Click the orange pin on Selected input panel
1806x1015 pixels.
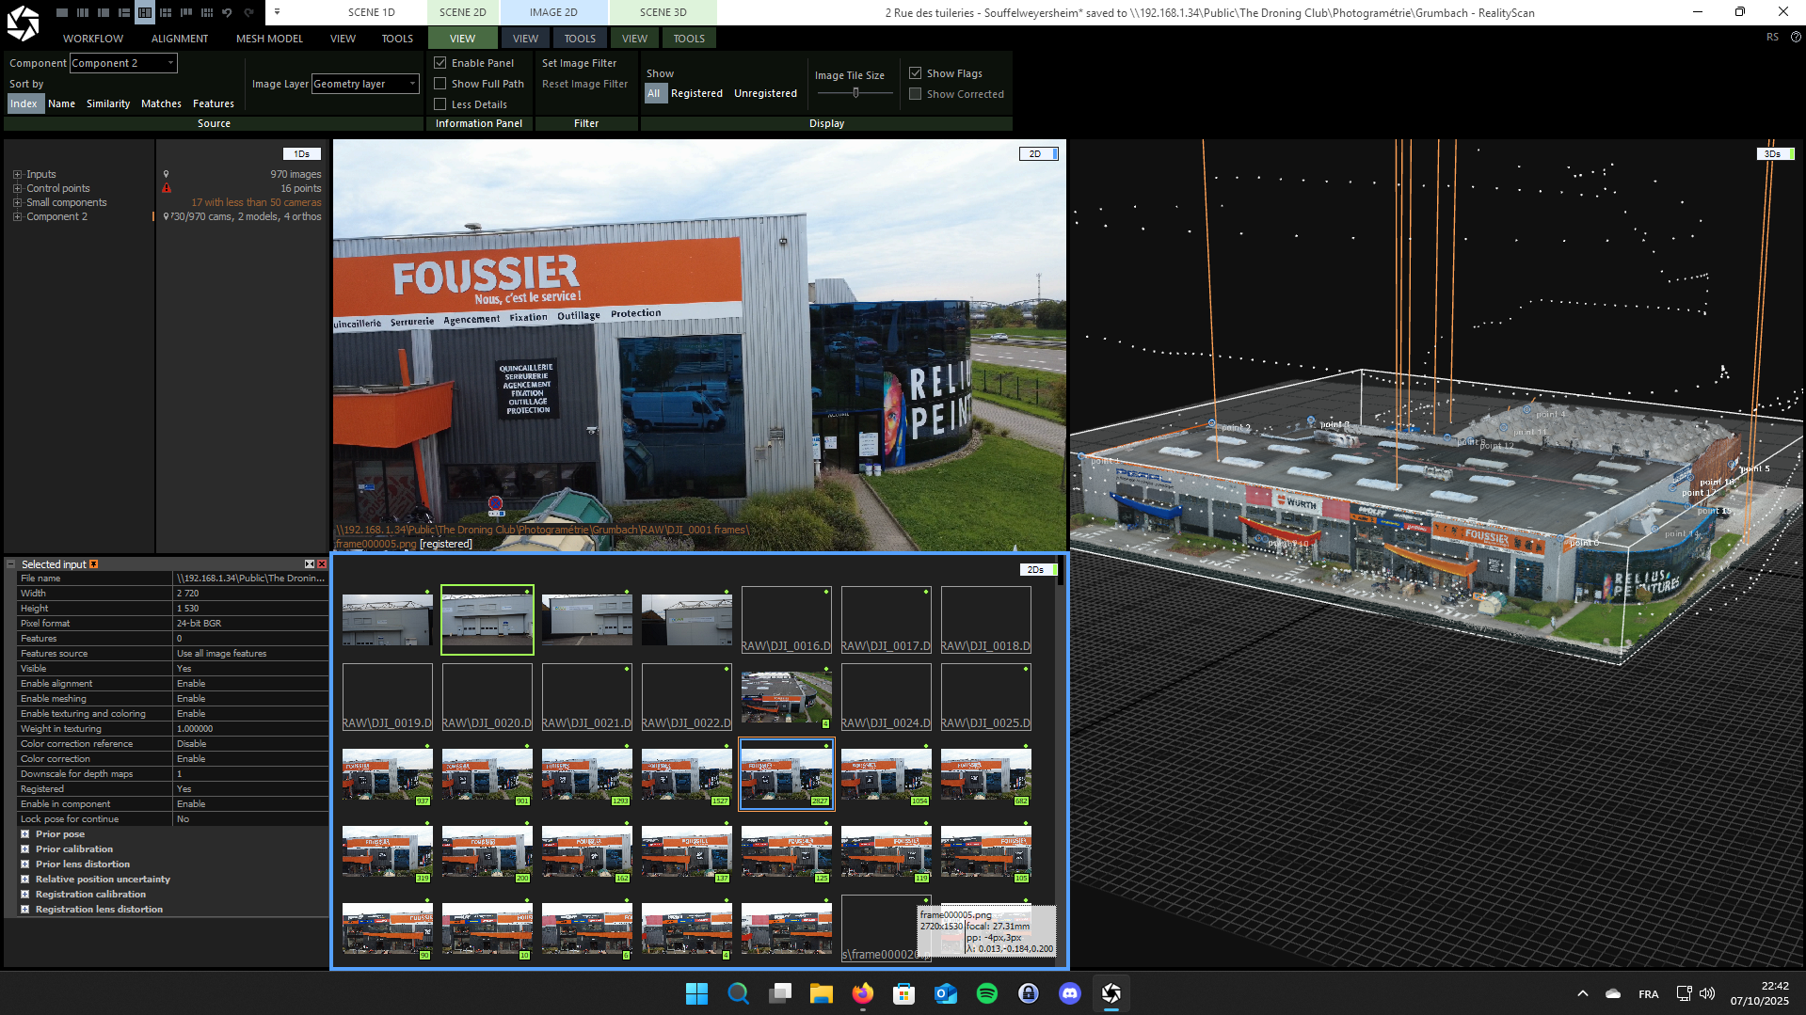93,564
